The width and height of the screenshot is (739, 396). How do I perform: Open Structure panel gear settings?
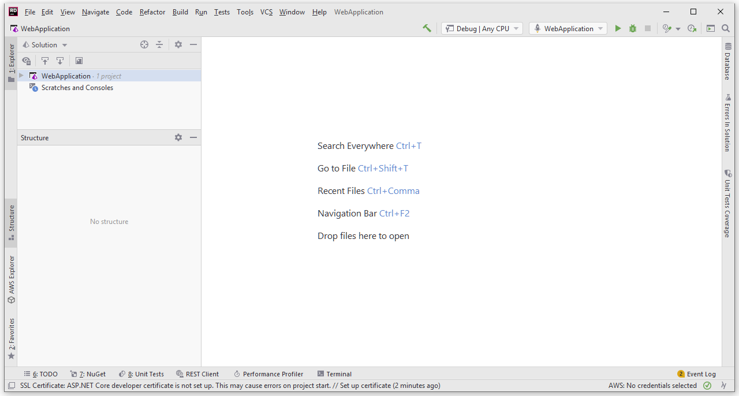pos(178,137)
